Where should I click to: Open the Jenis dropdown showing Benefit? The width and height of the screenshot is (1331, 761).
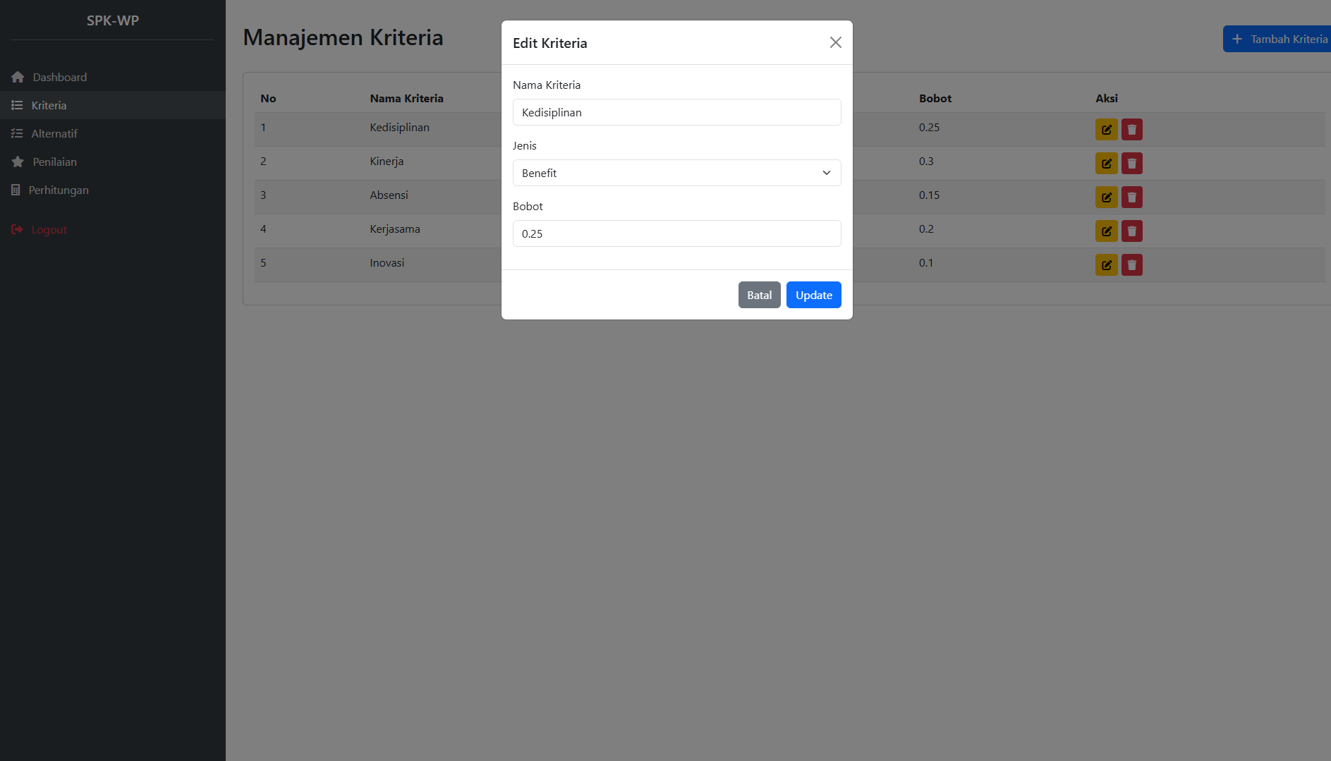[x=676, y=173]
